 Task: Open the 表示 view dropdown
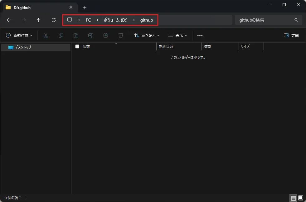(177, 35)
